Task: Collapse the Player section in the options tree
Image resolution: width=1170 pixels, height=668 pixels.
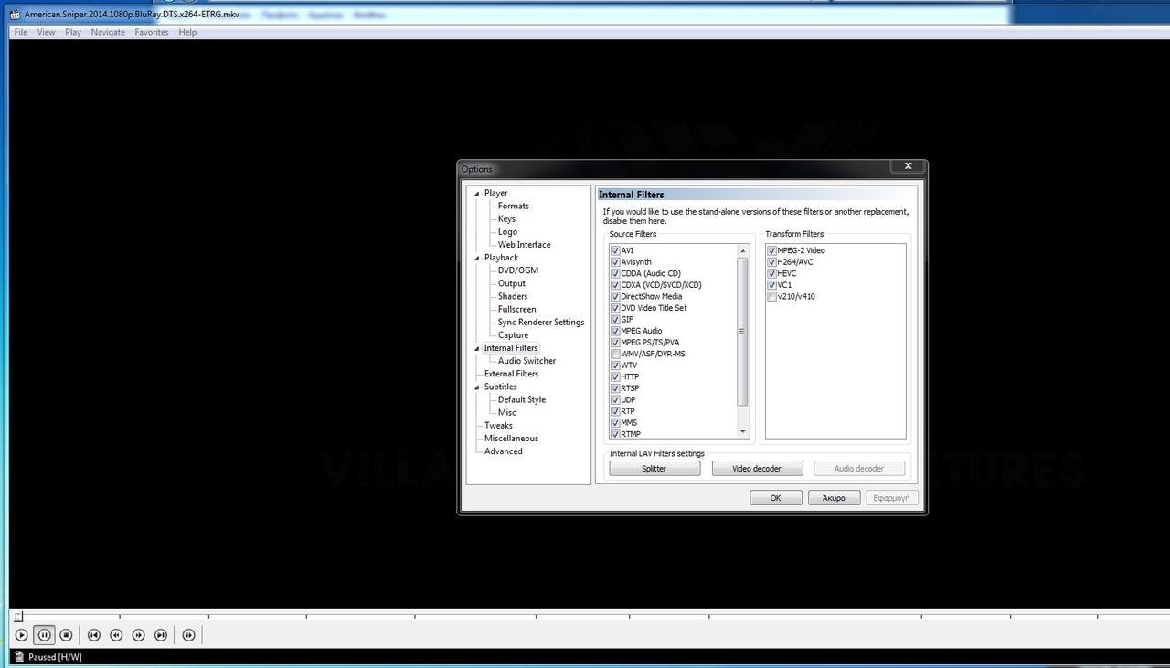Action: (476, 193)
